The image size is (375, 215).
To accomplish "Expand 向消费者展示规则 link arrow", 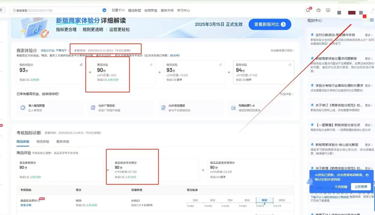I will pyautogui.click(x=283, y=51).
